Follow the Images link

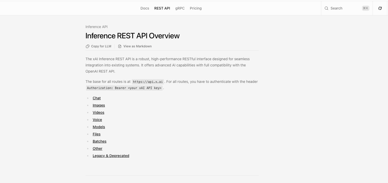(99, 105)
